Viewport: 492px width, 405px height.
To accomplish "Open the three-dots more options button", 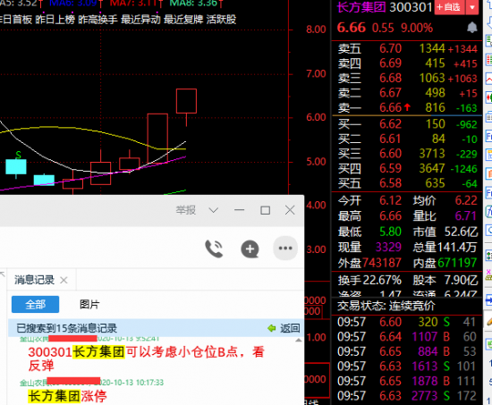I will tap(285, 249).
